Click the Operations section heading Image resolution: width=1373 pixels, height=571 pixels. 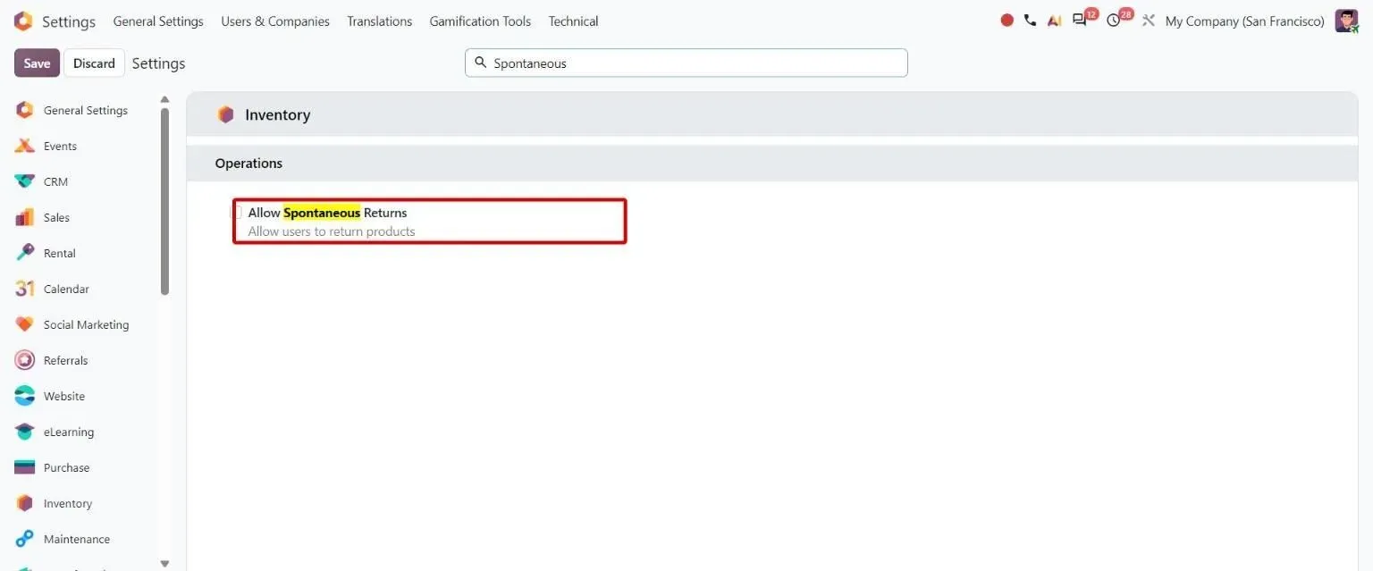click(x=248, y=163)
